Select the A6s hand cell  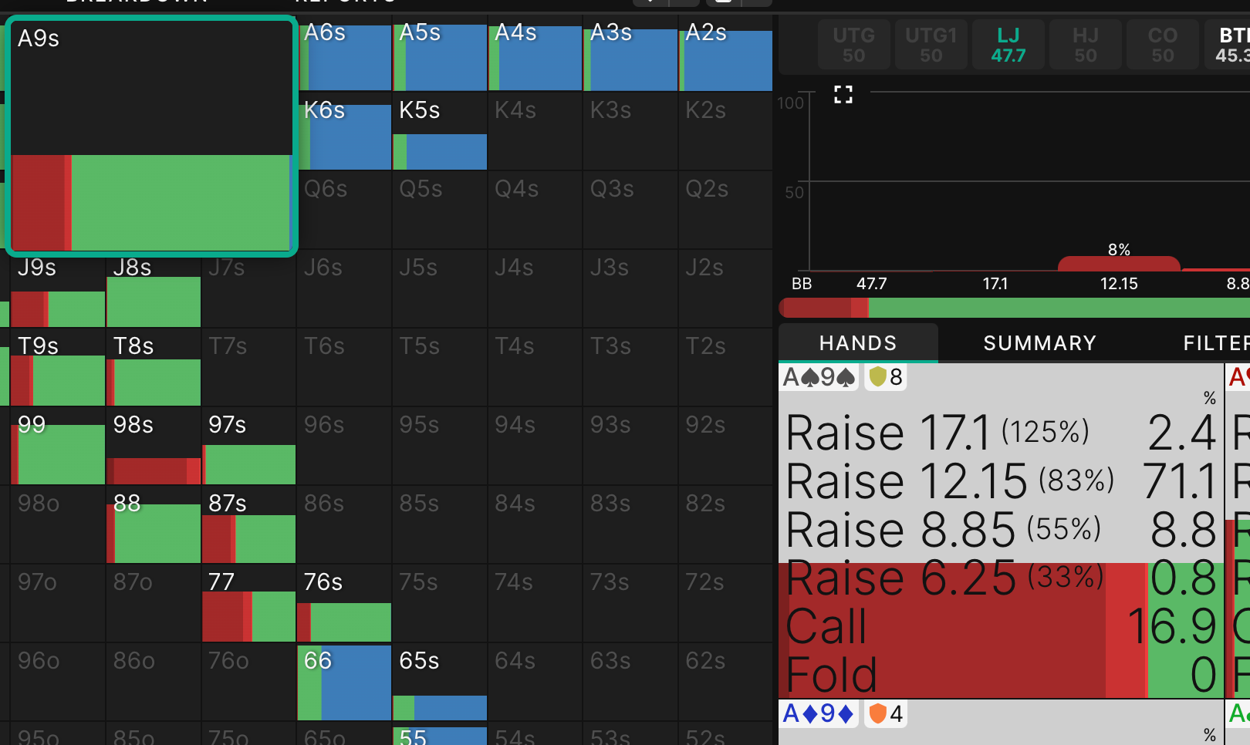tap(345, 53)
